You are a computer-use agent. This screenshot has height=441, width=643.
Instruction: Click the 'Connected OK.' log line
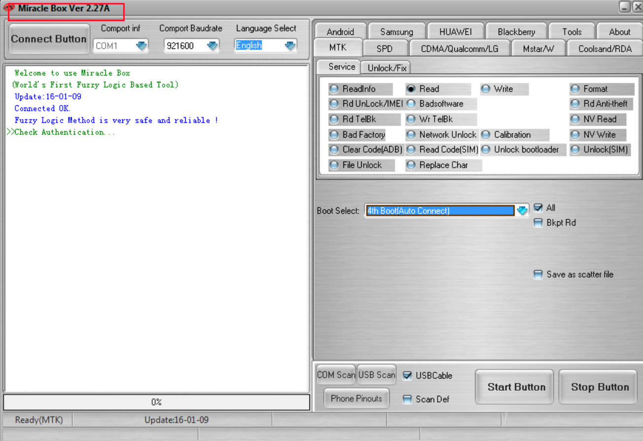pos(42,108)
